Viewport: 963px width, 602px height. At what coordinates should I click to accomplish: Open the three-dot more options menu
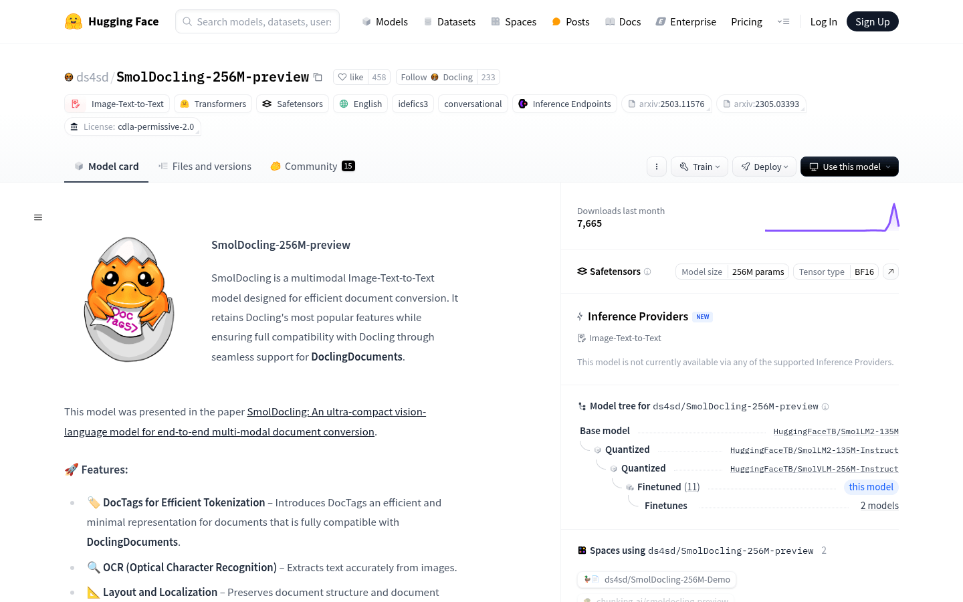pyautogui.click(x=657, y=167)
